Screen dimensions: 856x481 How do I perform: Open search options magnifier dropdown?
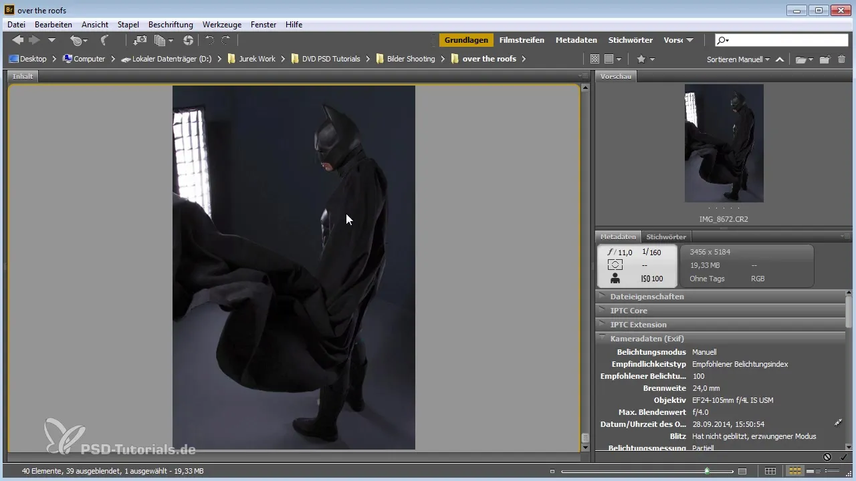click(x=723, y=40)
